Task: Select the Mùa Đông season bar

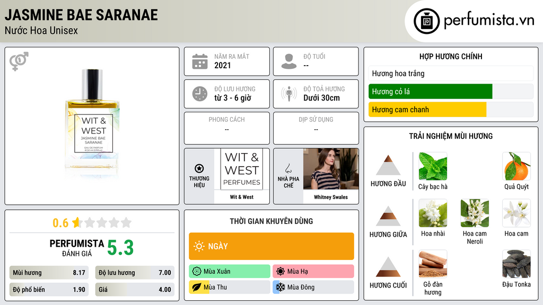Action: point(313,288)
